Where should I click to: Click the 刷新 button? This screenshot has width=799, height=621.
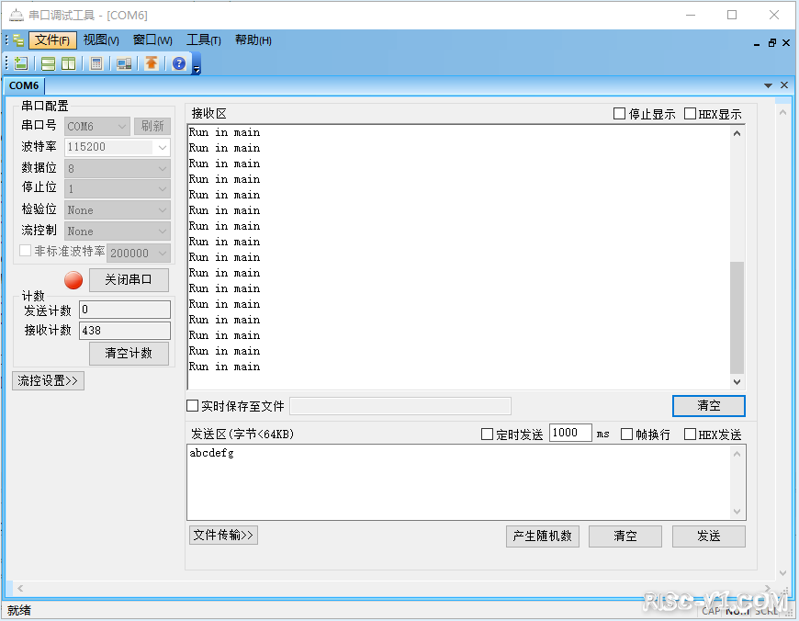(152, 126)
